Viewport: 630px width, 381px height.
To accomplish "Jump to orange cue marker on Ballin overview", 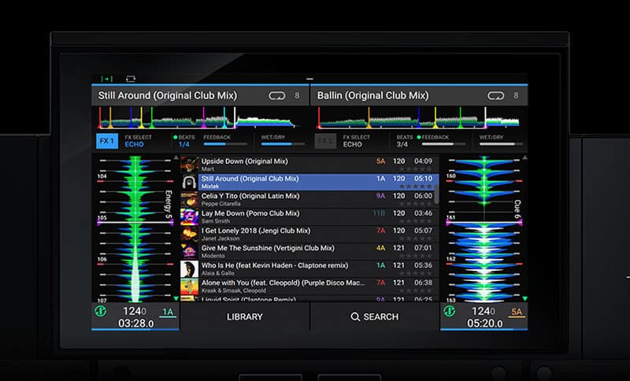I will [x=369, y=117].
